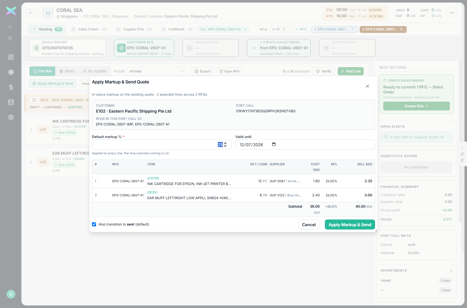Open the three-dot more options menu
The height and width of the screenshot is (308, 467).
[x=452, y=13]
